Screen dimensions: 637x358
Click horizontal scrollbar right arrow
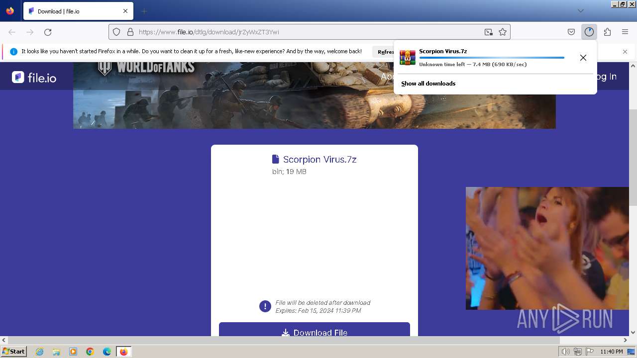[x=626, y=340]
